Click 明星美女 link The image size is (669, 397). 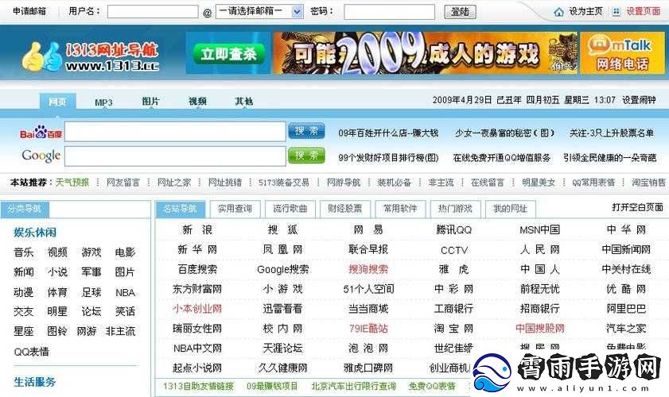pos(539,183)
